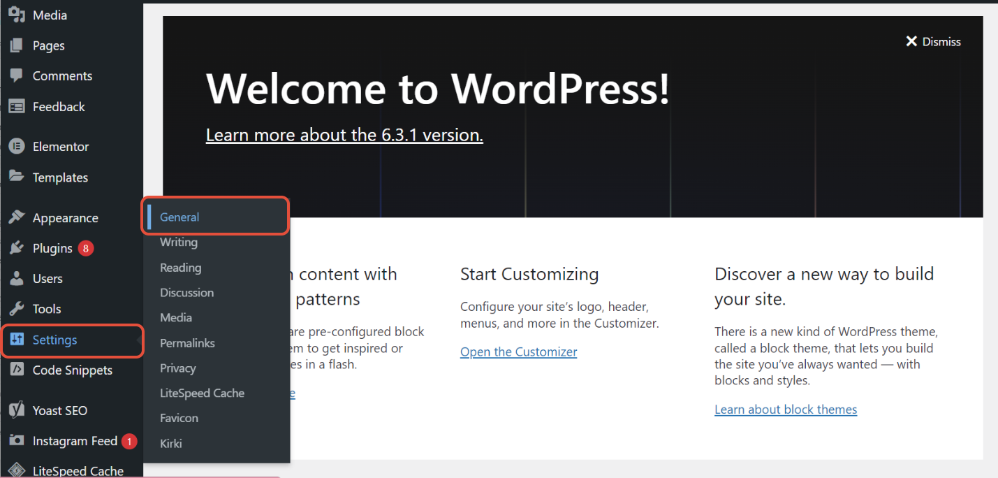Click the Pages icon in sidebar
This screenshot has width=998, height=478.
17,45
